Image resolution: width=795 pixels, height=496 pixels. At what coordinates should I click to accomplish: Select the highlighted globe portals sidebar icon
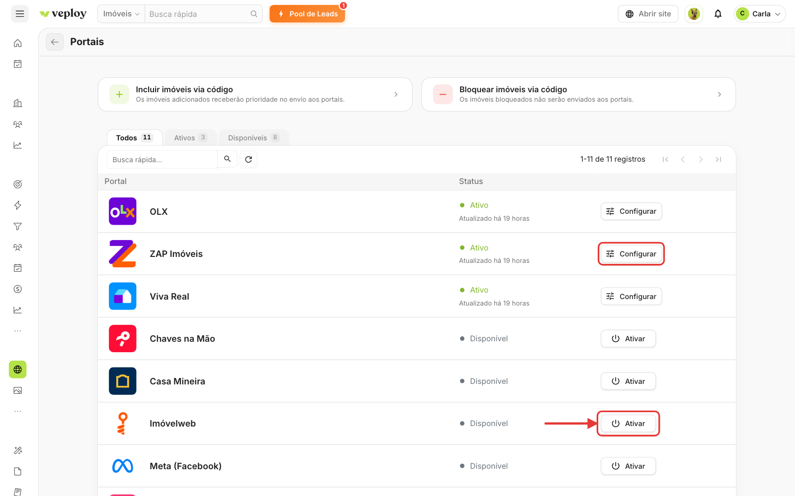click(18, 370)
